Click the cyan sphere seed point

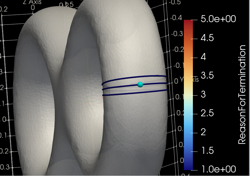coord(140,85)
